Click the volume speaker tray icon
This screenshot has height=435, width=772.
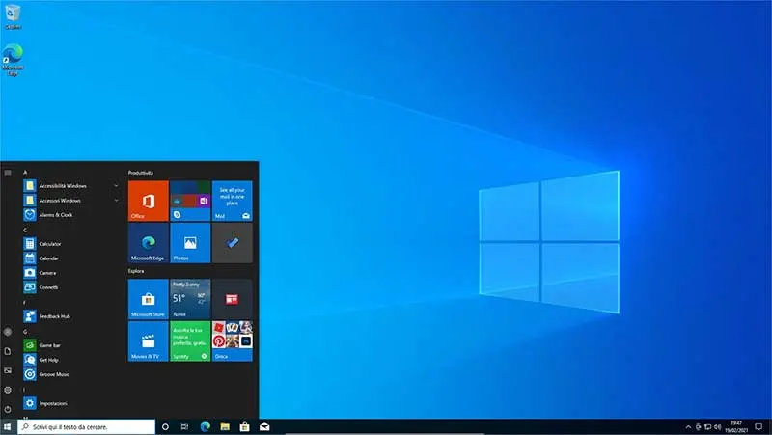coord(717,427)
